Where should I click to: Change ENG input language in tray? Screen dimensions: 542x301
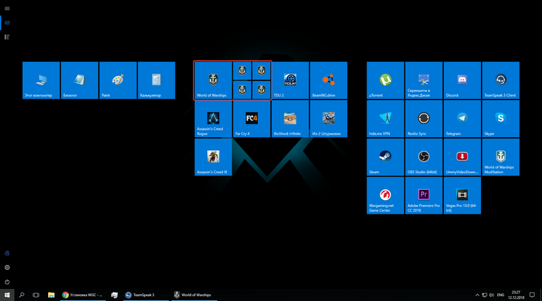coord(501,295)
